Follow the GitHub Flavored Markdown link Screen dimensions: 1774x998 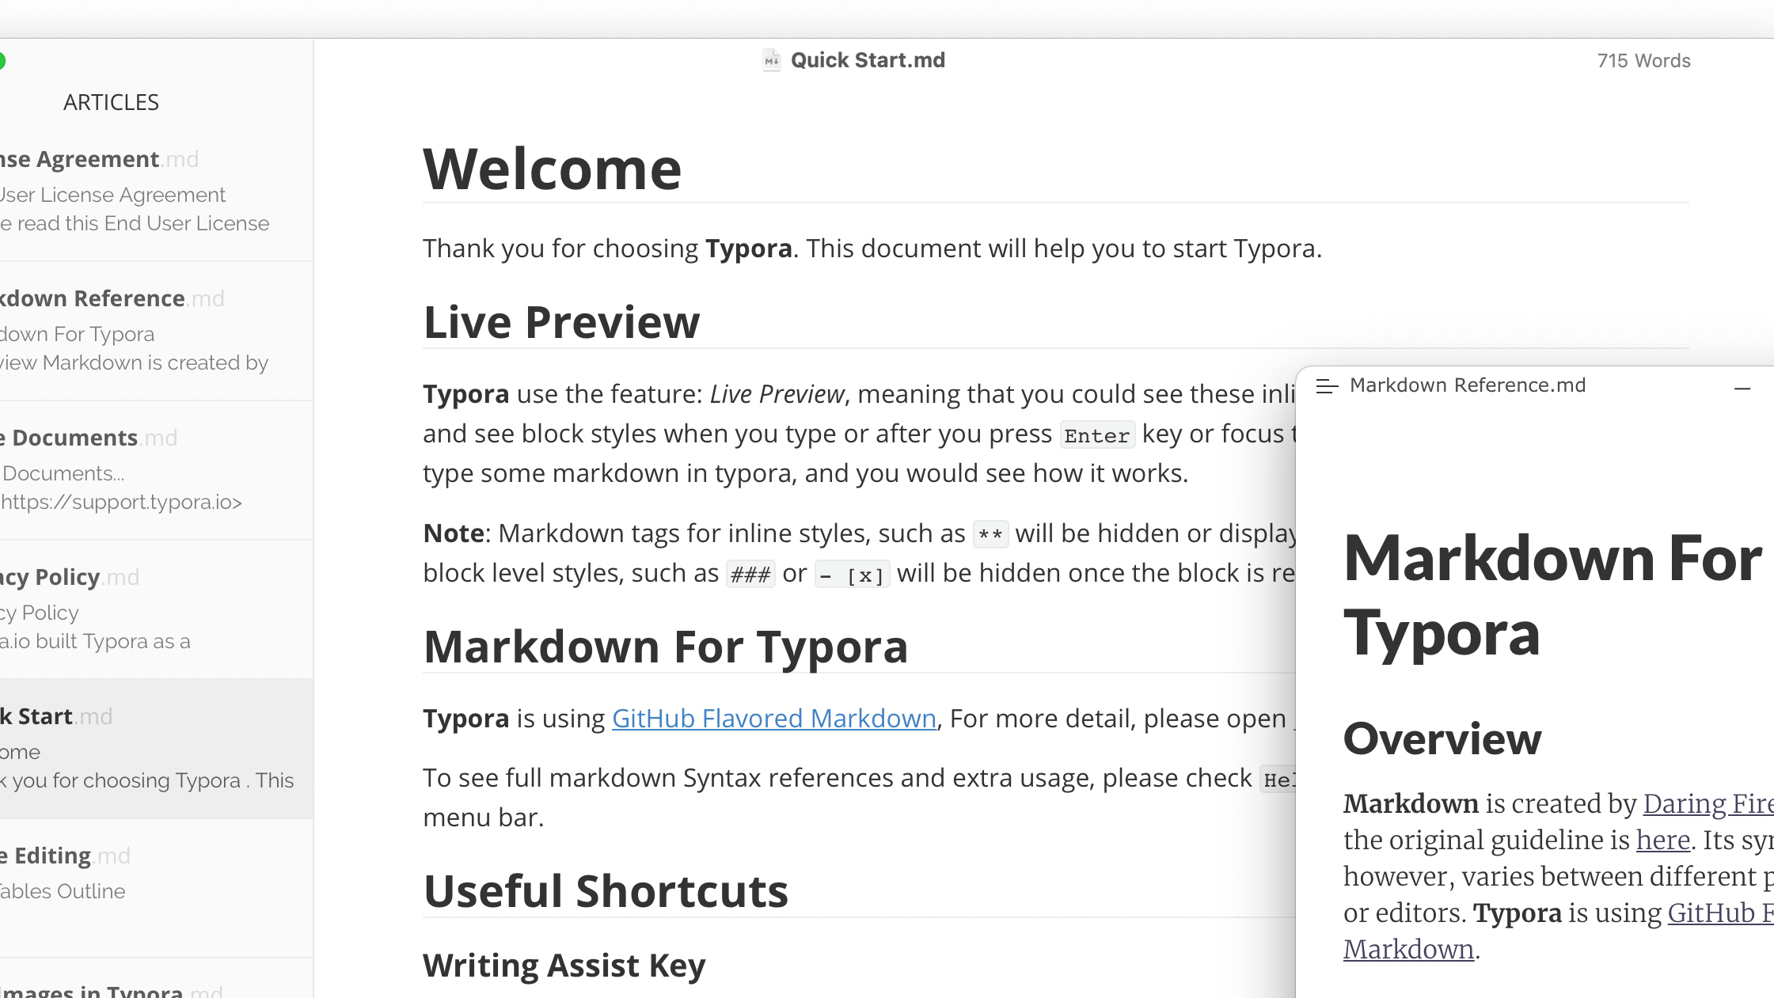coord(773,719)
